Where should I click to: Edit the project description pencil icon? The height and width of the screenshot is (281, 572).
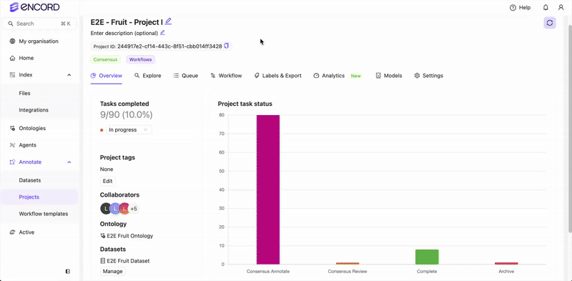pos(162,32)
